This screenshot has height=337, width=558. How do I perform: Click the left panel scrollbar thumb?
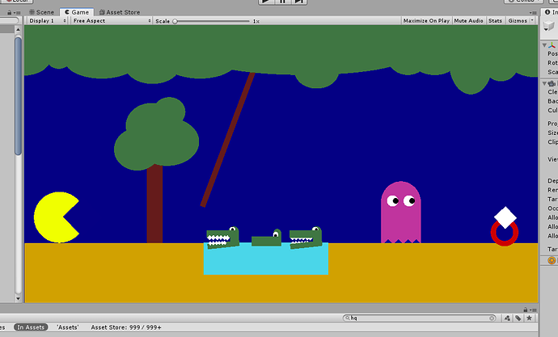[18, 96]
